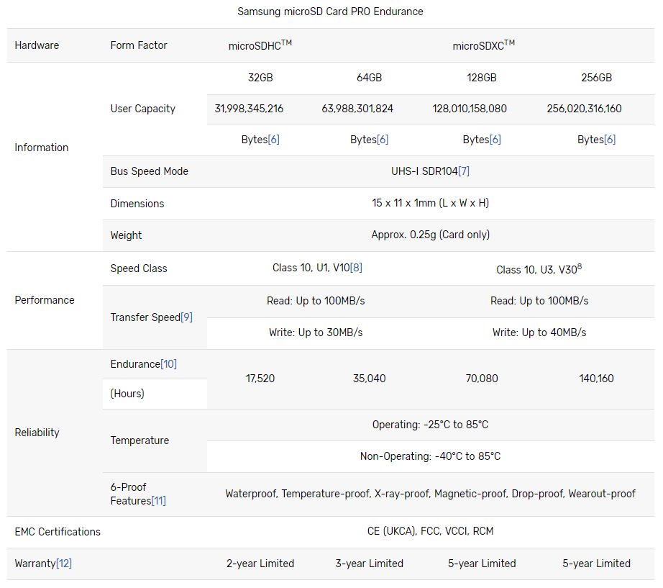The height and width of the screenshot is (588, 663).
Task: Open footnote [12] next to Warranty
Action: pyautogui.click(x=64, y=564)
